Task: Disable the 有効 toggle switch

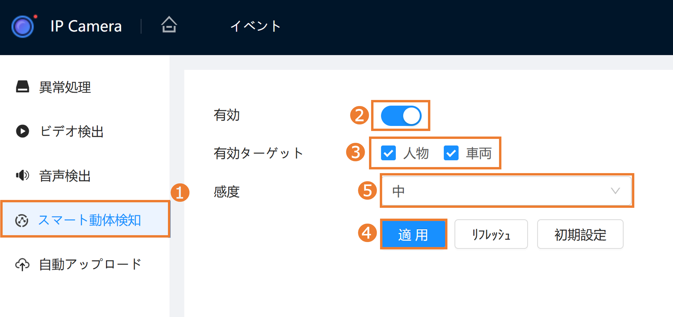Action: click(x=401, y=116)
